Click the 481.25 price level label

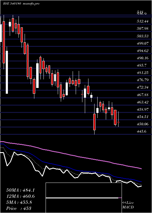tap(143, 73)
